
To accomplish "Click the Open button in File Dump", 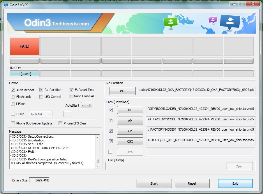I will 239,166.
